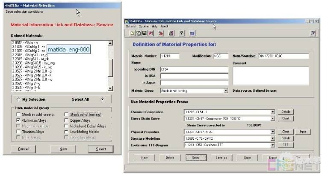Viewport: 325px width, 174px height.
Task: Click the context help icon at far right
Action: [313, 33]
